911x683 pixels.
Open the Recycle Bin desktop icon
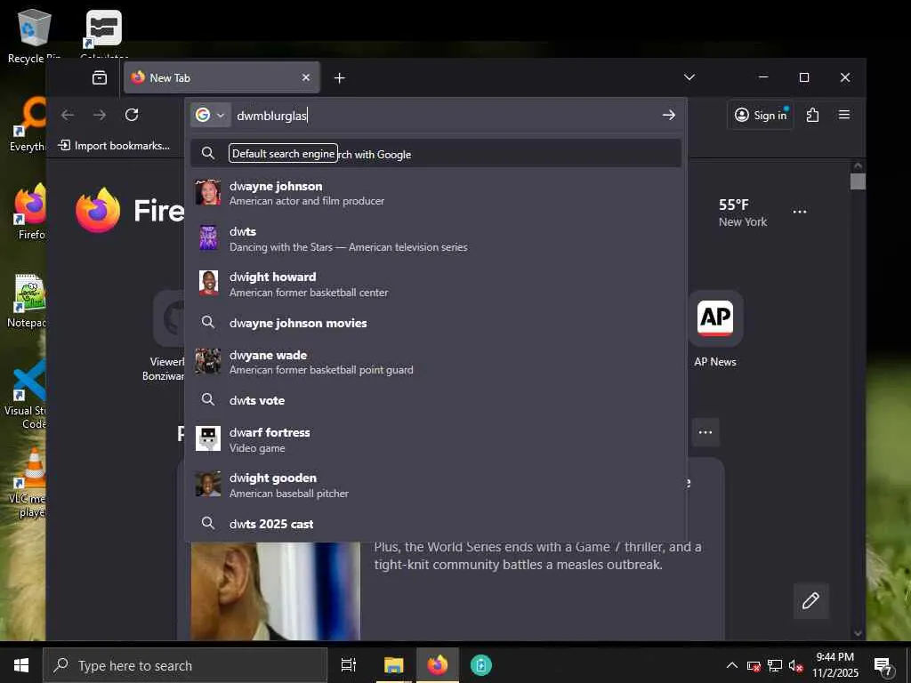[x=34, y=36]
